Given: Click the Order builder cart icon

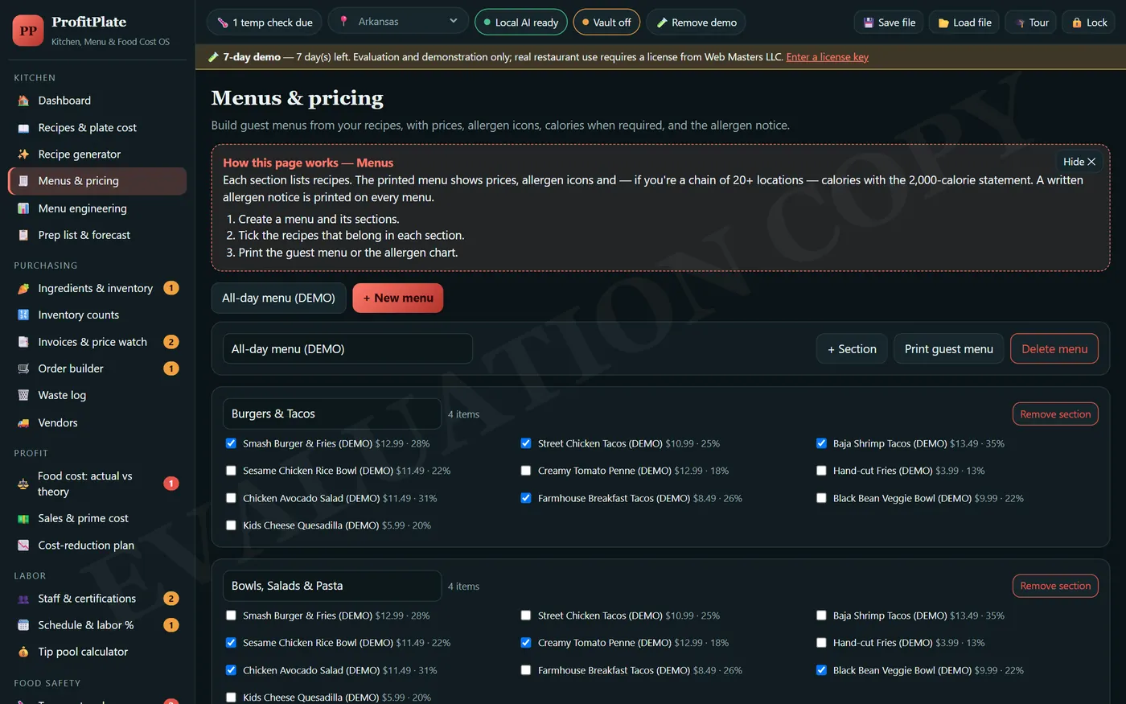Looking at the screenshot, I should (23, 368).
